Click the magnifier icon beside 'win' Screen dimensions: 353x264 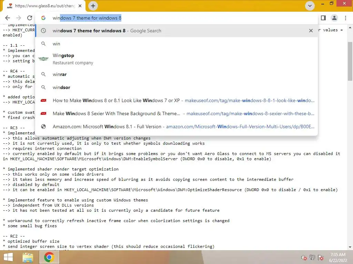click(43, 44)
